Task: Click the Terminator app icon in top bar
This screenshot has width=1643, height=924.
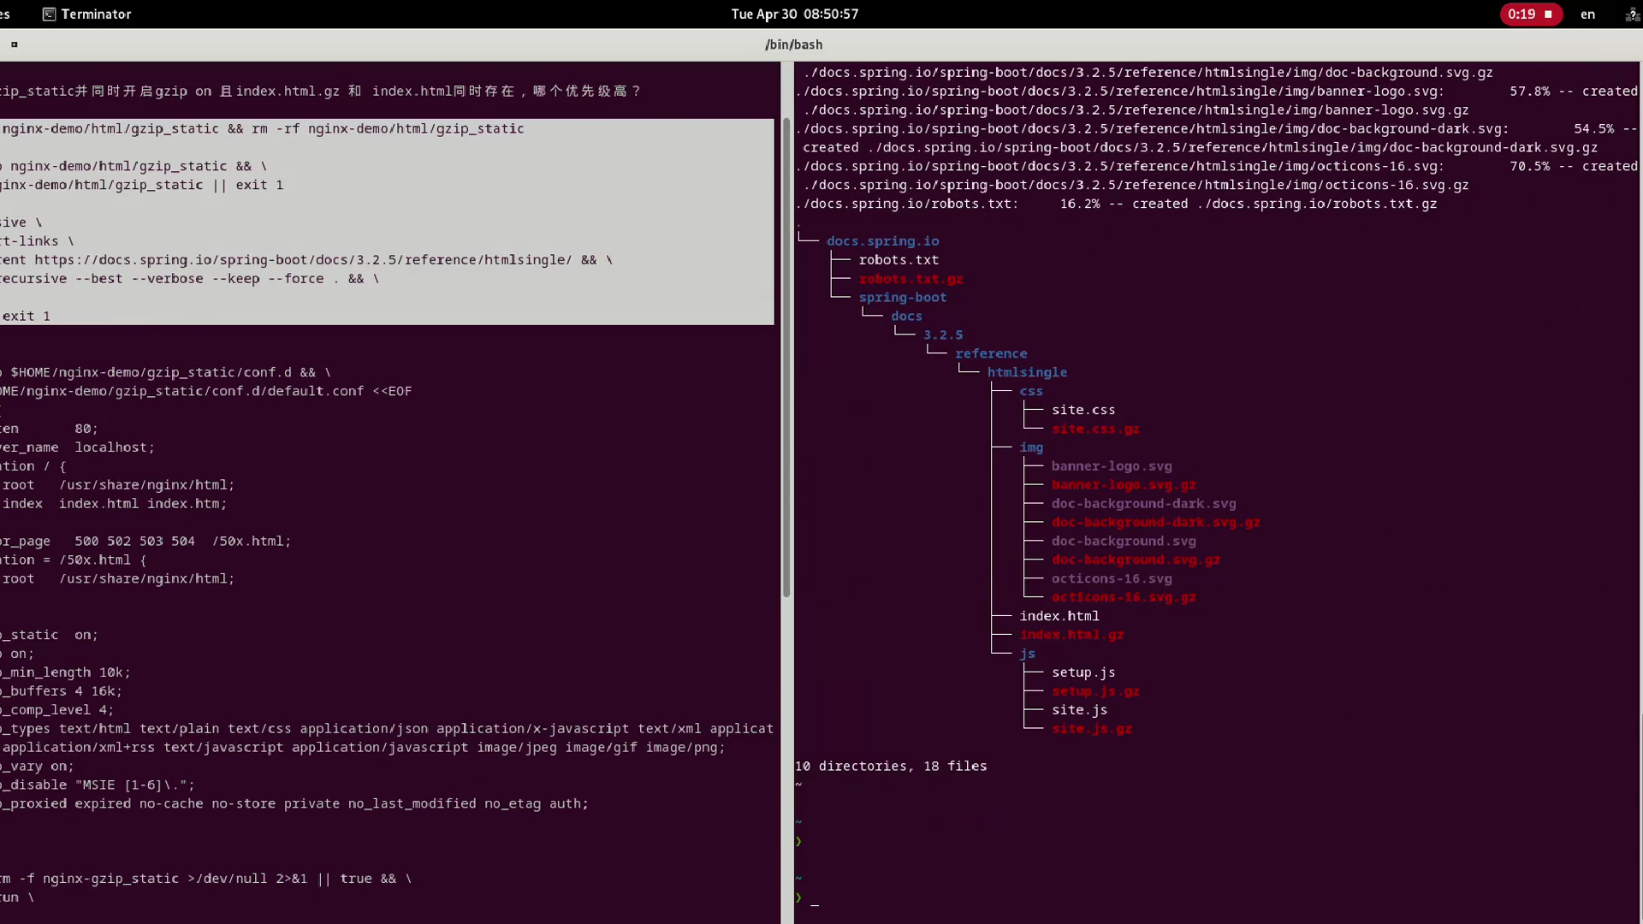Action: pyautogui.click(x=49, y=14)
